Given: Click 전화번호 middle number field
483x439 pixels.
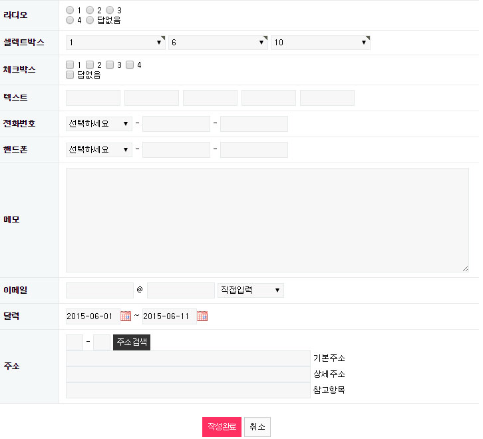Looking at the screenshot, I should (176, 124).
